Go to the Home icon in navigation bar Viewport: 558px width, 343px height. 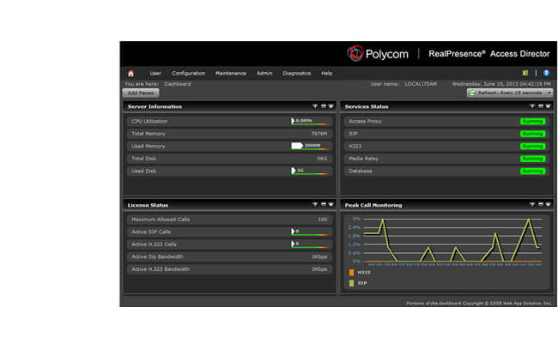pos(130,74)
